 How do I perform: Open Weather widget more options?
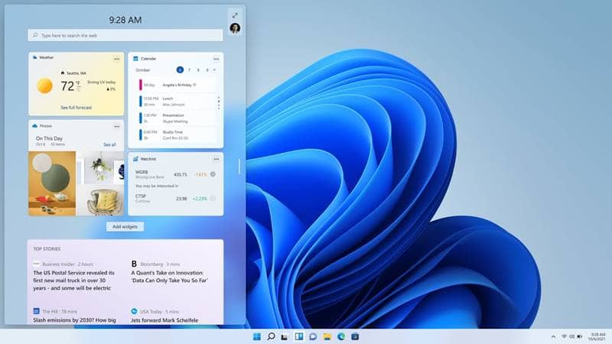(x=117, y=59)
